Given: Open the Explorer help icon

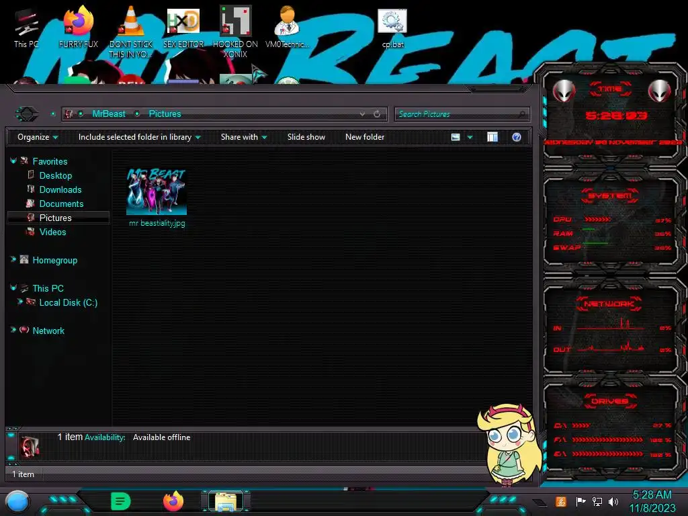Looking at the screenshot, I should (517, 137).
